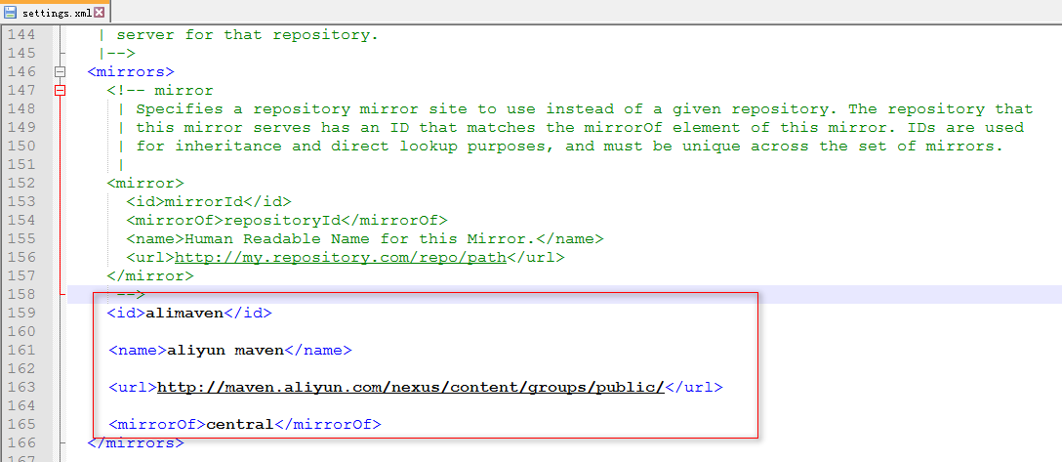
Task: Collapse the mirrors fold marker on line 146
Action: [x=61, y=72]
